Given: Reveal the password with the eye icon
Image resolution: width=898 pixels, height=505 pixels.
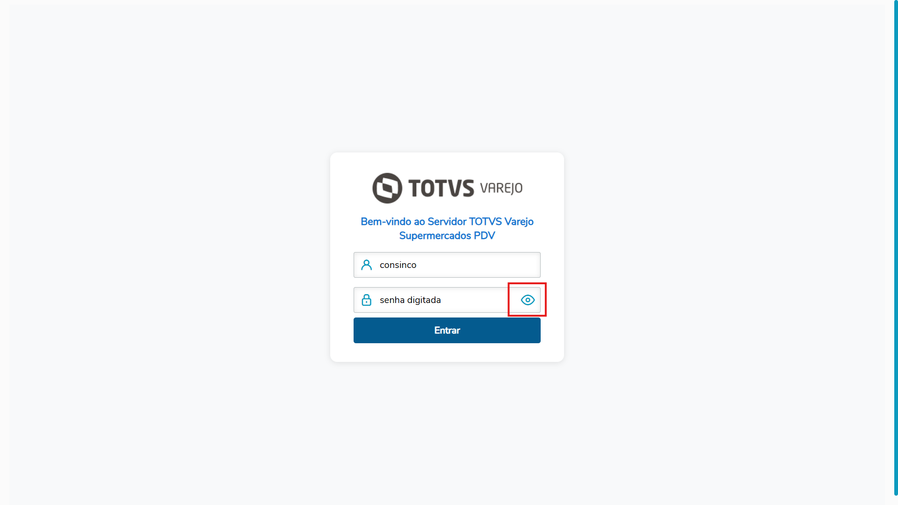Looking at the screenshot, I should pos(528,300).
